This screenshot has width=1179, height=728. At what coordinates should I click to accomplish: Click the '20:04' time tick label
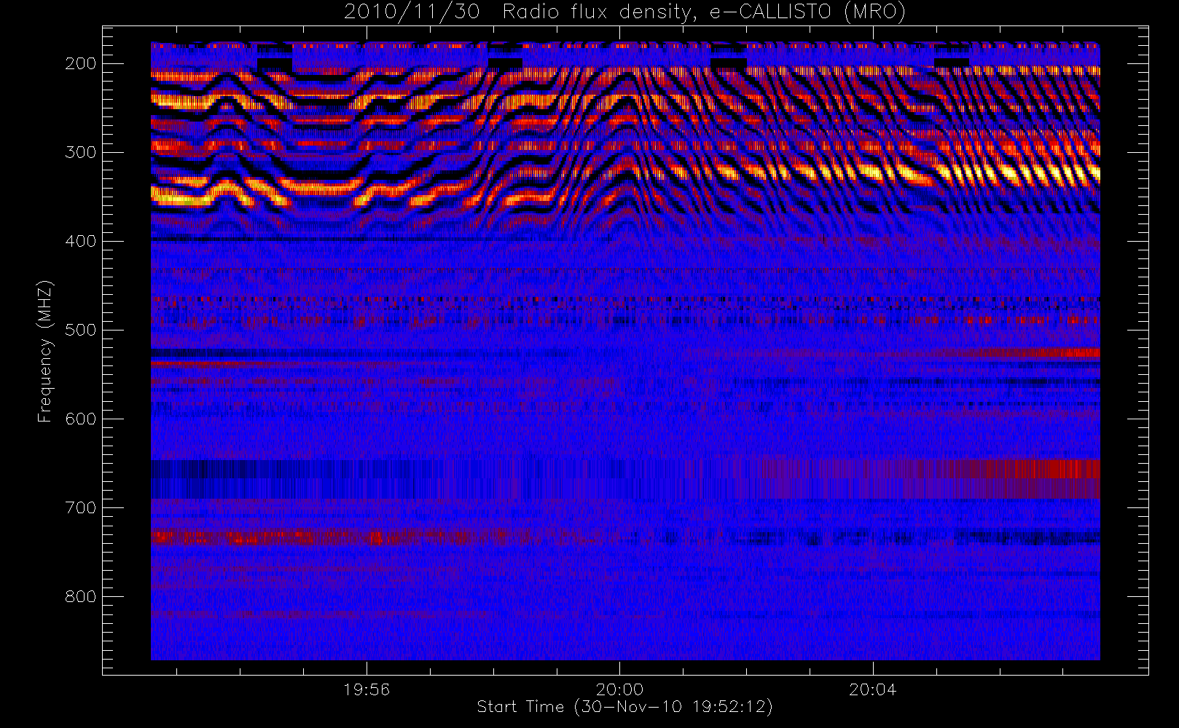click(x=872, y=689)
